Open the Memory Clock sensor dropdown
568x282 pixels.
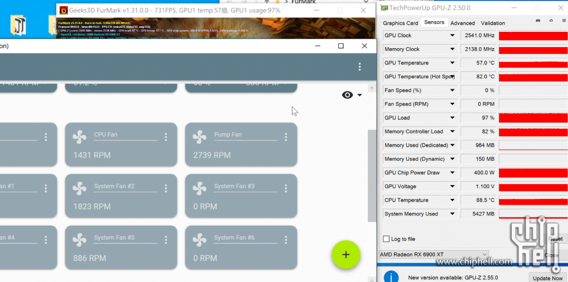click(x=452, y=49)
